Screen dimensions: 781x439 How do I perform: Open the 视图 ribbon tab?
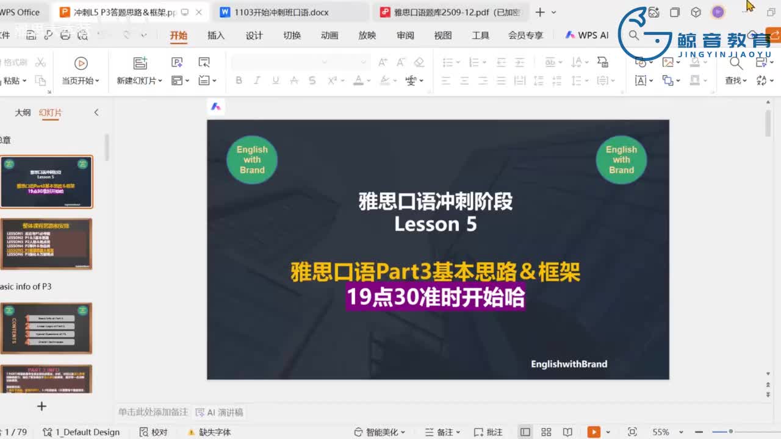coord(443,35)
